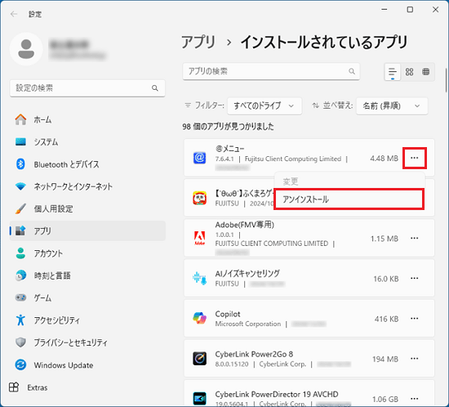The image size is (449, 407).
Task: Click the 416 KB size value
Action: tap(386, 319)
